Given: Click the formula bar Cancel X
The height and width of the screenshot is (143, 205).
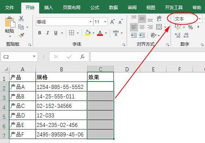Looking at the screenshot, I should coord(56,57).
